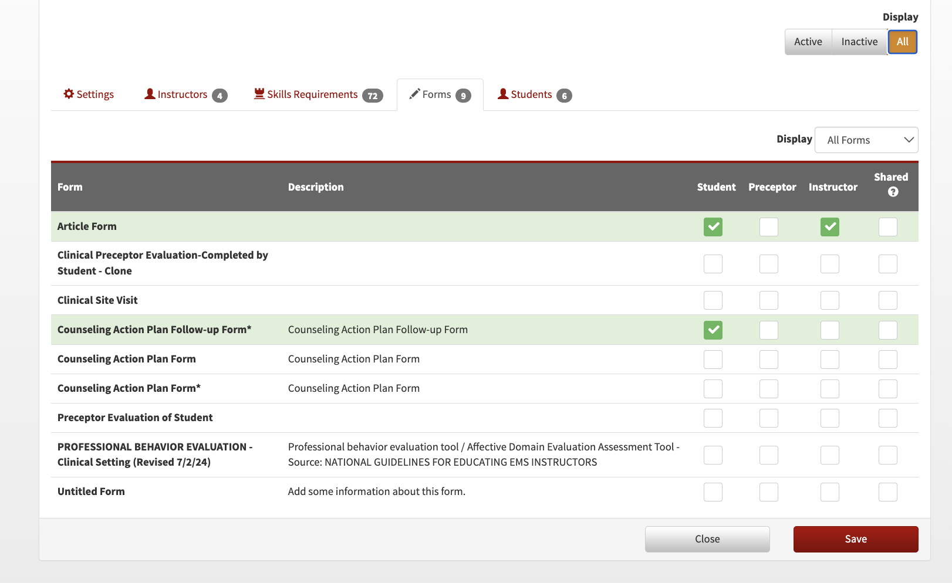The height and width of the screenshot is (583, 952).
Task: Click the Preceptor column header
Action: (772, 187)
